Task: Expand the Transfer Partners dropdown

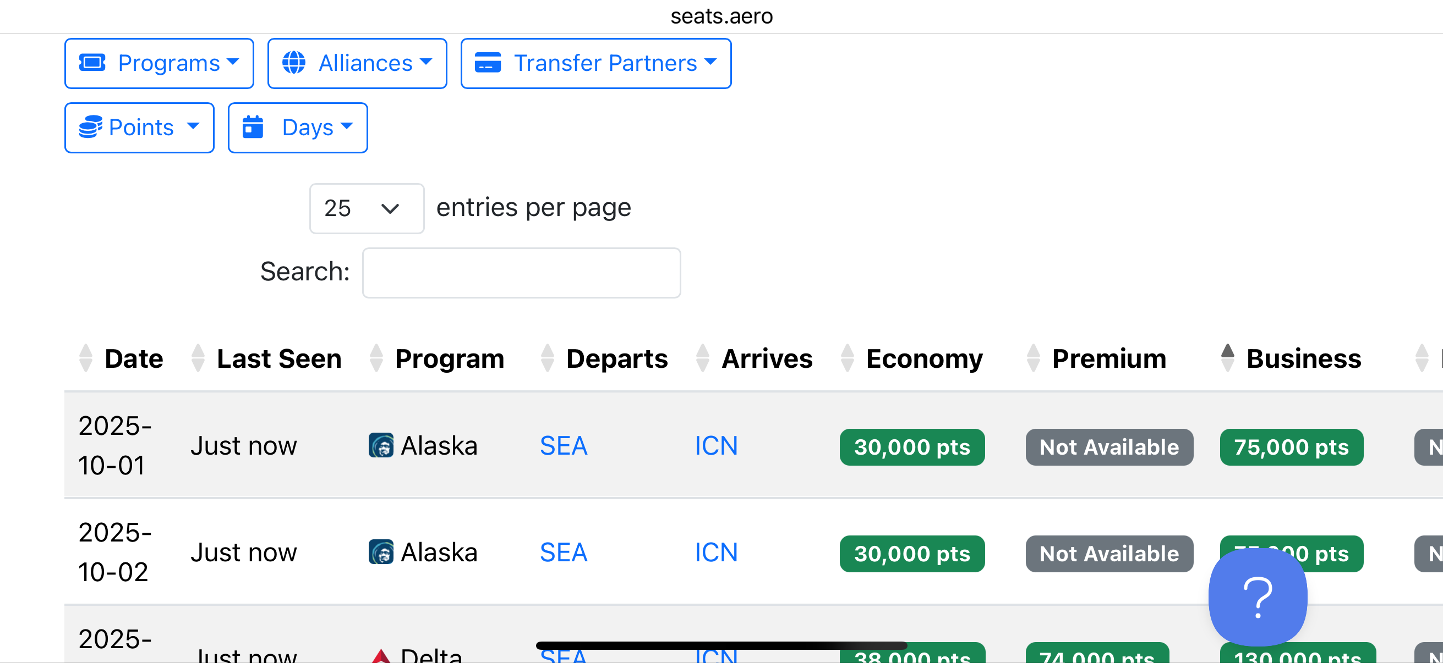Action: coord(595,63)
